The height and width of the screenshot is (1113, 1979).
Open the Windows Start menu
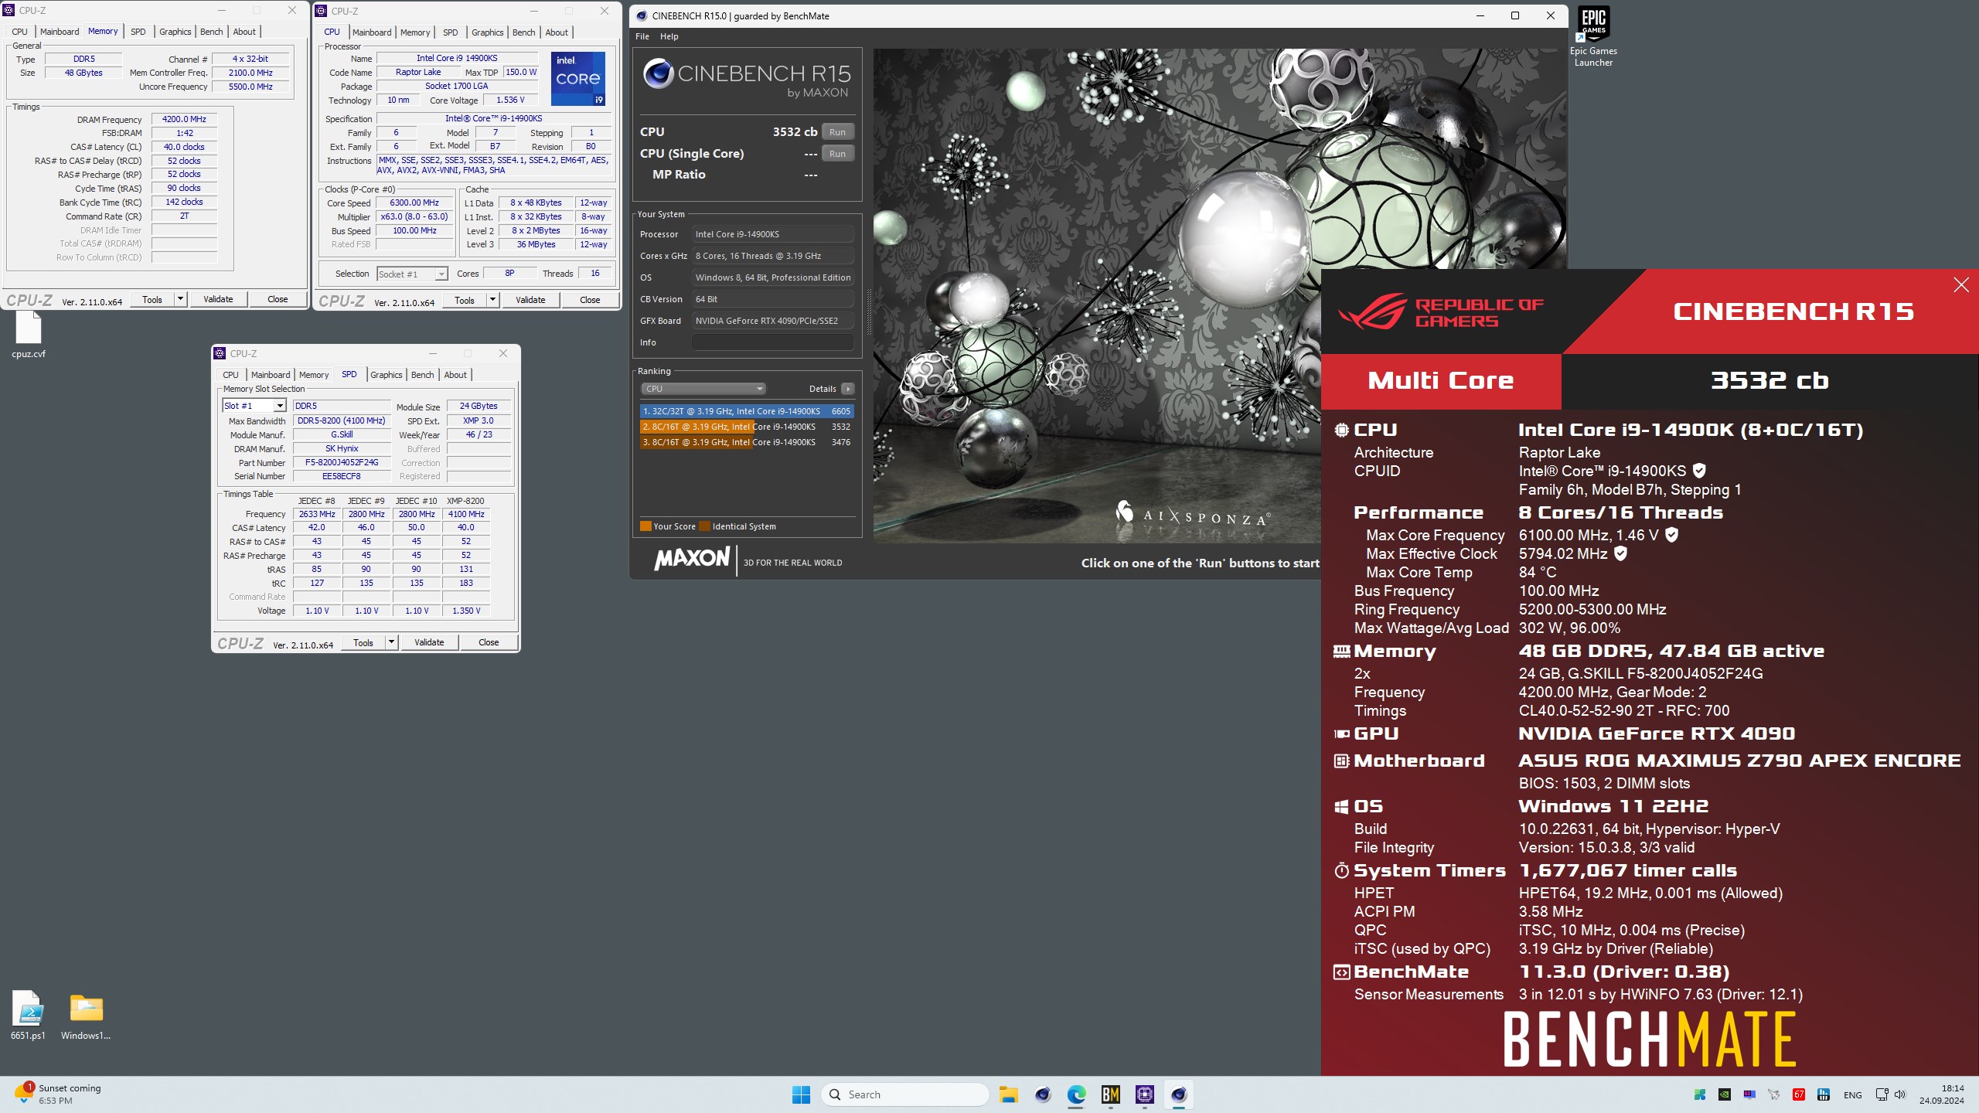click(801, 1094)
